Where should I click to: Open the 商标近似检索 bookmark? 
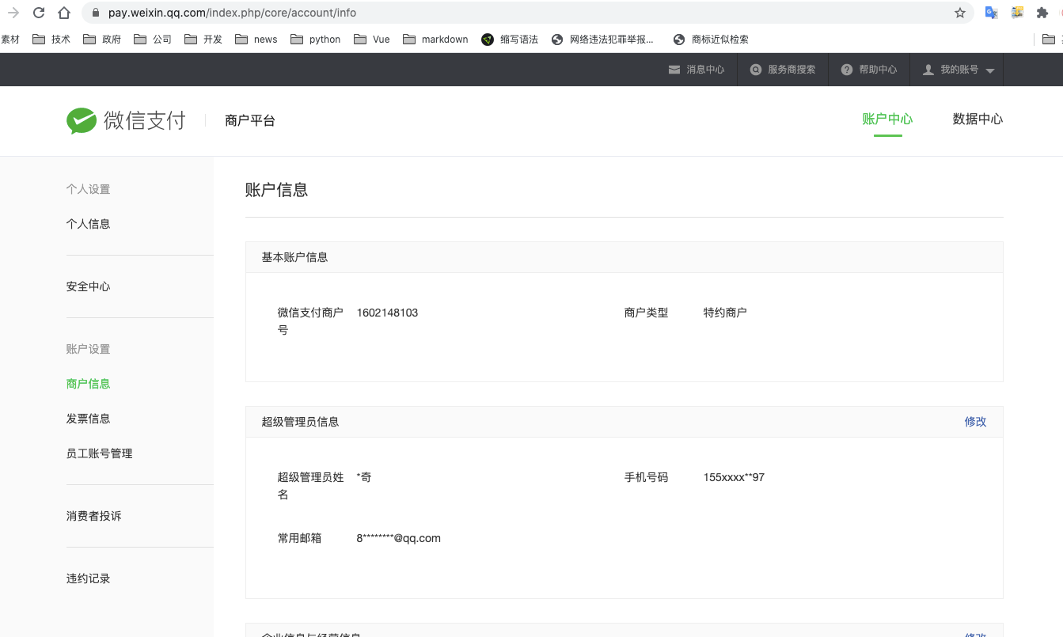pos(711,39)
